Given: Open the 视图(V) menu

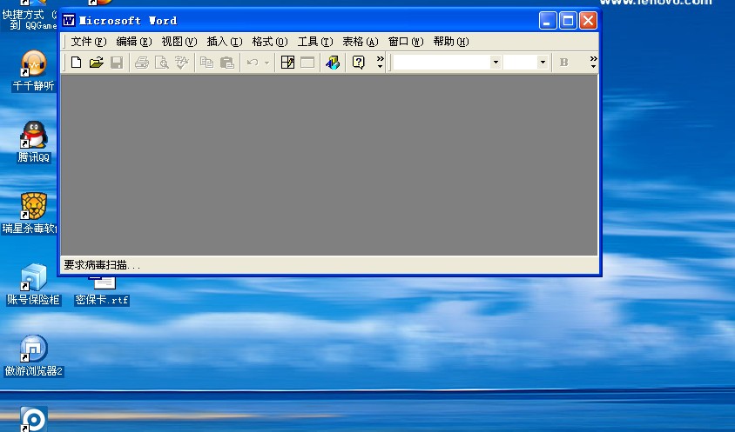Looking at the screenshot, I should (x=179, y=42).
